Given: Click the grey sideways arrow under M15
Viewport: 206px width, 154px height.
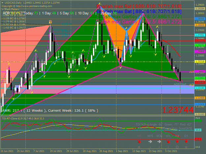Looking at the screenshot, I should pos(150,142).
